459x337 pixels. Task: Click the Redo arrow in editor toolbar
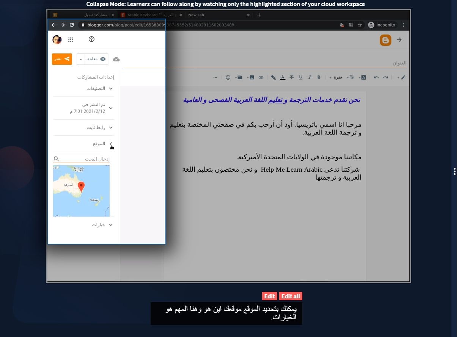pos(385,77)
